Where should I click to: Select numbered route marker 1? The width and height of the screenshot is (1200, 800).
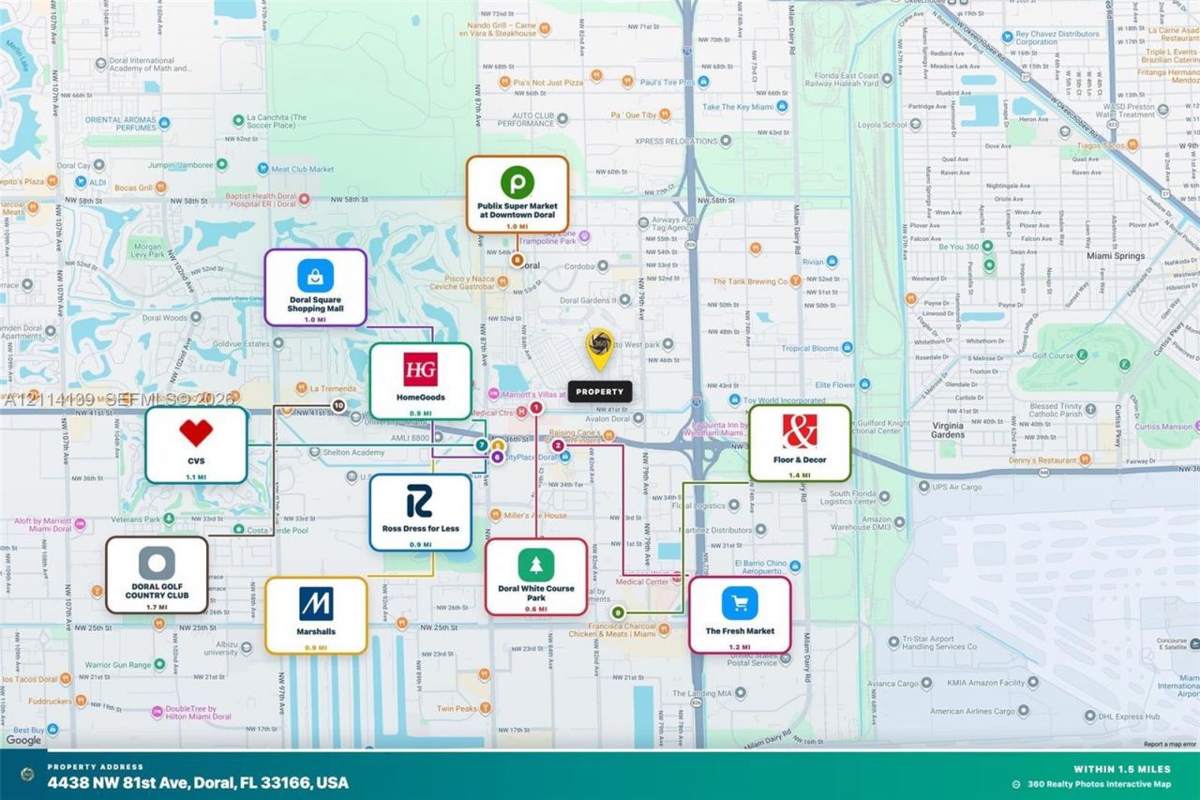536,408
